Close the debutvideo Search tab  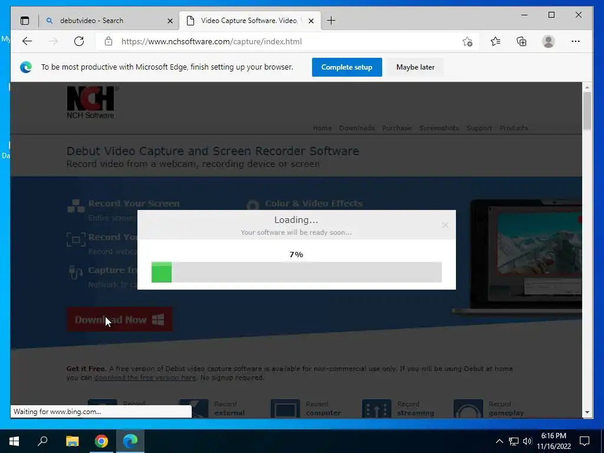[x=170, y=21]
